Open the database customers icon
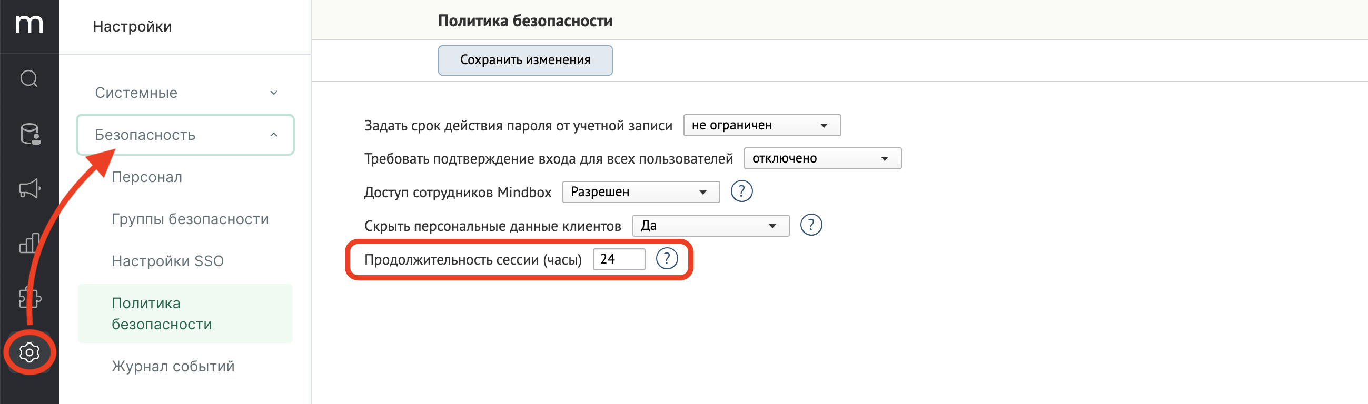This screenshot has height=404, width=1368. (30, 134)
